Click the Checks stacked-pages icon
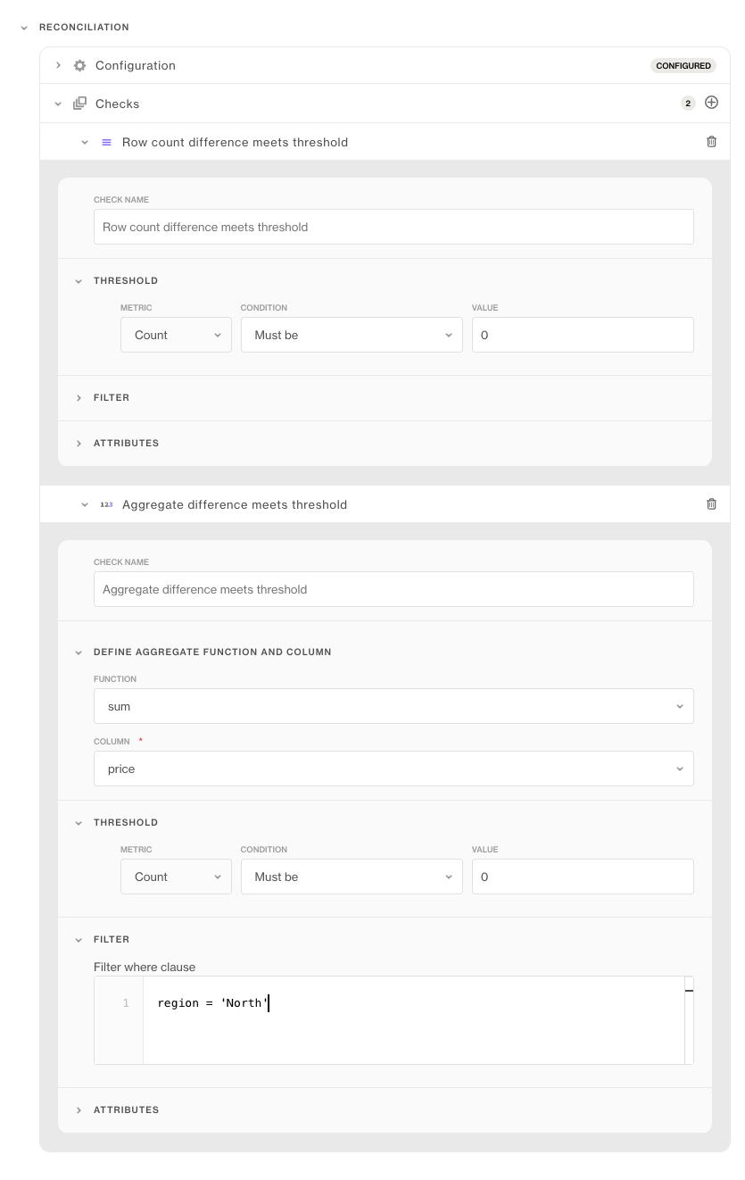 tap(80, 104)
